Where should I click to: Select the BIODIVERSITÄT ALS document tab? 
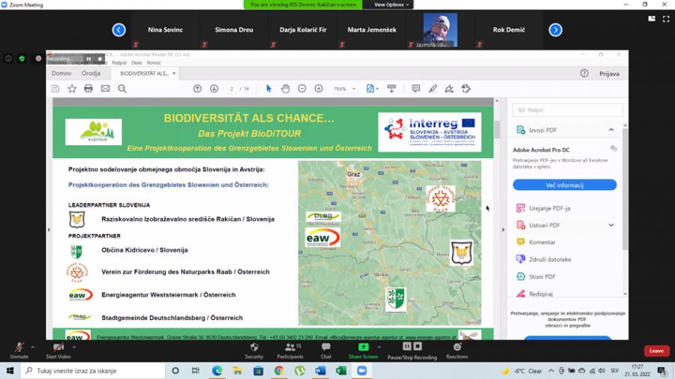pyautogui.click(x=145, y=73)
